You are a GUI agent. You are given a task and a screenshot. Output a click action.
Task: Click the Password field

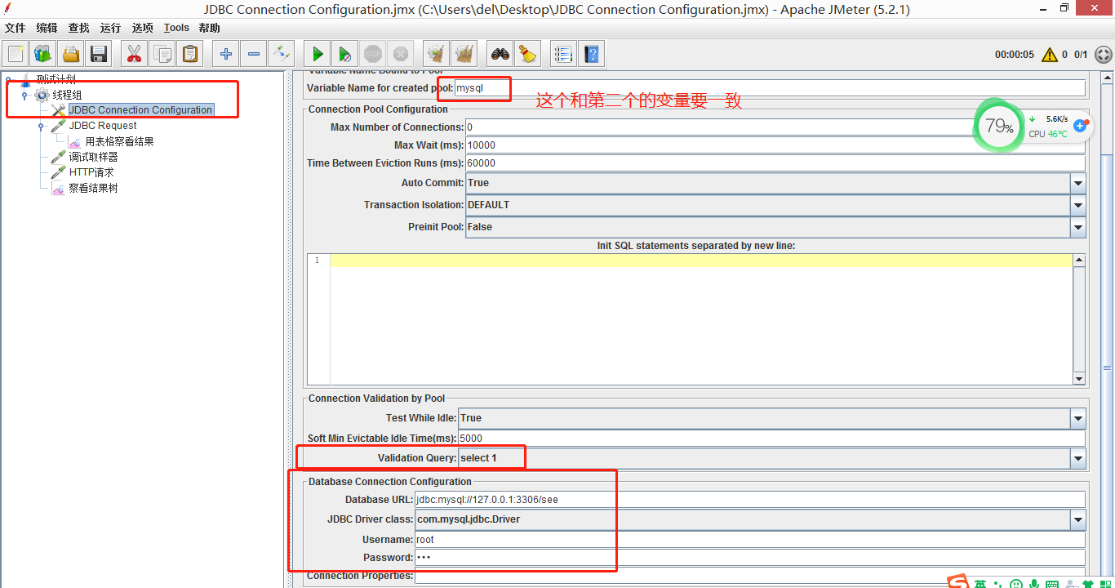click(x=750, y=558)
